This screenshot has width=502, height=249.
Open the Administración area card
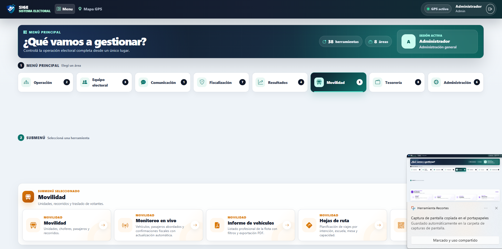click(456, 82)
